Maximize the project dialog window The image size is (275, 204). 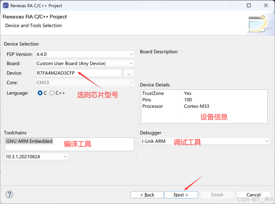(249, 6)
